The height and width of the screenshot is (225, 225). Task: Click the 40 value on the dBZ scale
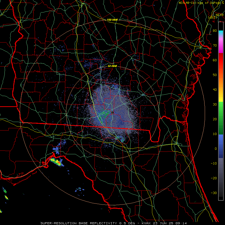(x=215, y=89)
